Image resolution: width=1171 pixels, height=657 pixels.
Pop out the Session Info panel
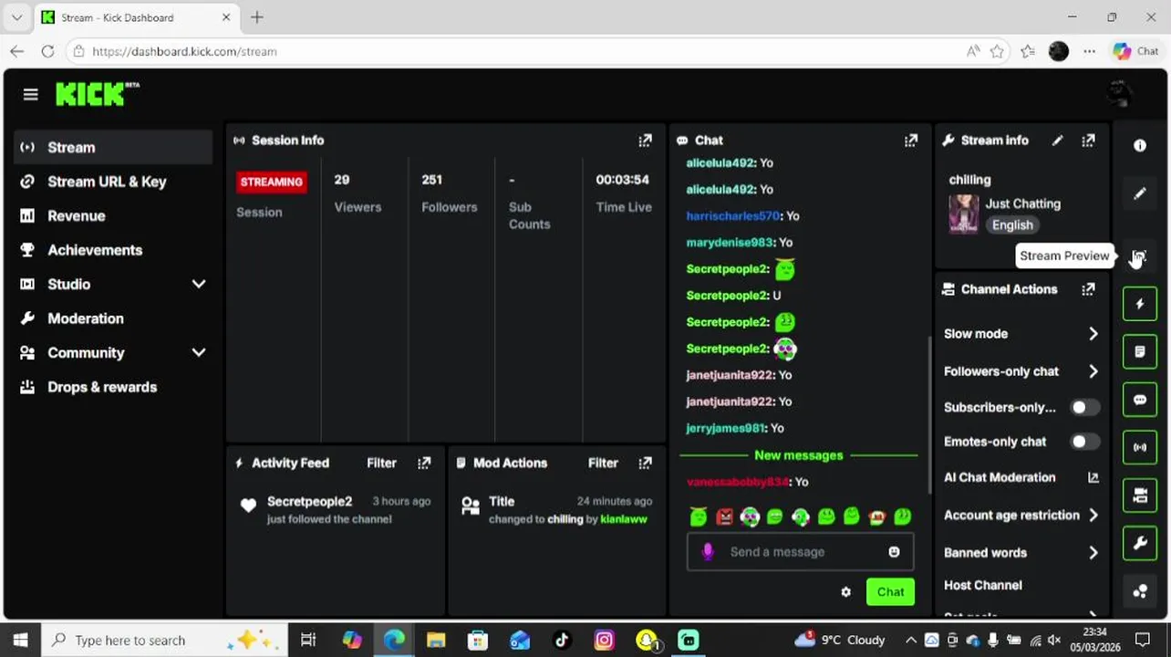(x=645, y=141)
